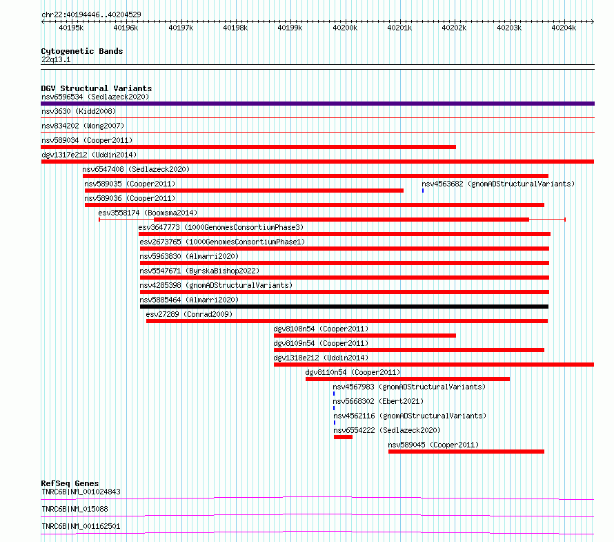
Task: Select nsv4567983 (gnomADStructuralVariants) label
Action: (x=409, y=387)
